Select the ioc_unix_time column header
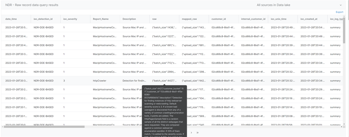The width and height of the screenshot is (349, 137). coord(279,19)
